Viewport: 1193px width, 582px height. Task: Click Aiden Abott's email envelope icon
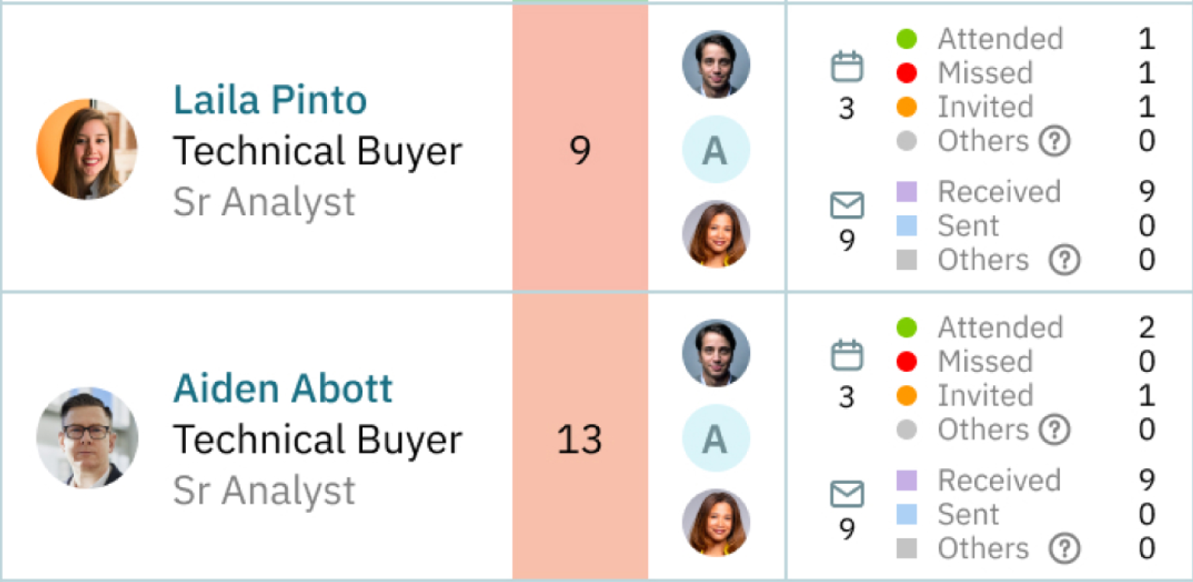point(847,494)
